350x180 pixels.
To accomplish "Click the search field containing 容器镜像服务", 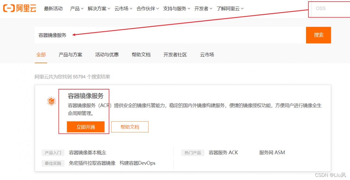I will coord(170,35).
